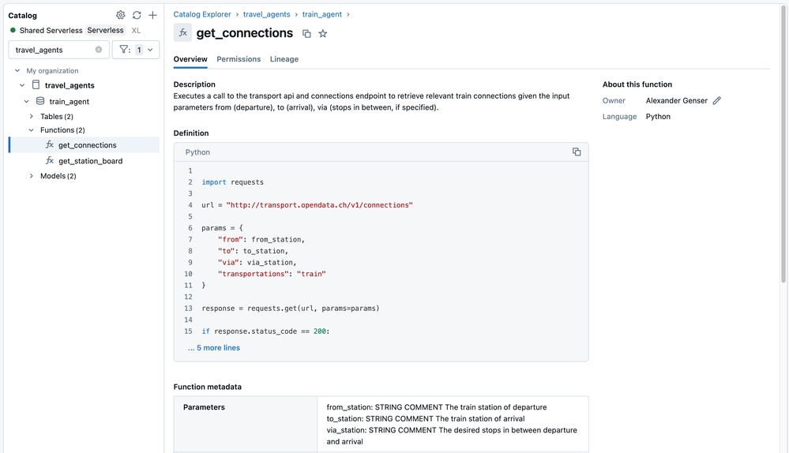Select get_station_board function in tree

[x=90, y=161]
